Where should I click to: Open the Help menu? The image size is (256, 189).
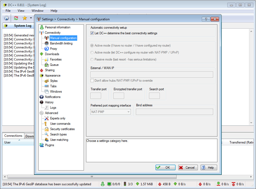coord(54,11)
